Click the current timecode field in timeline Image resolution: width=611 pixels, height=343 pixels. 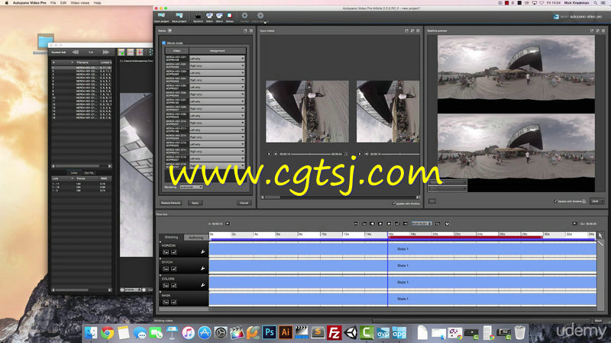[422, 223]
